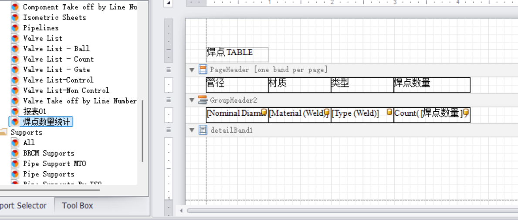This screenshot has width=518, height=220.
Task: Select the [Nominal Diam field cell
Action: click(x=237, y=115)
